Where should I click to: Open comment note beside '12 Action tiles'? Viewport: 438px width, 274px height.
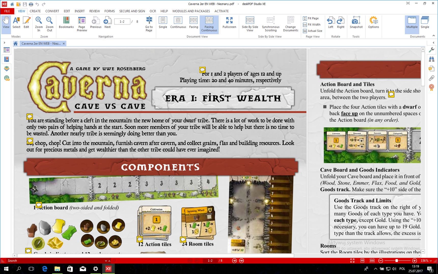click(x=140, y=239)
